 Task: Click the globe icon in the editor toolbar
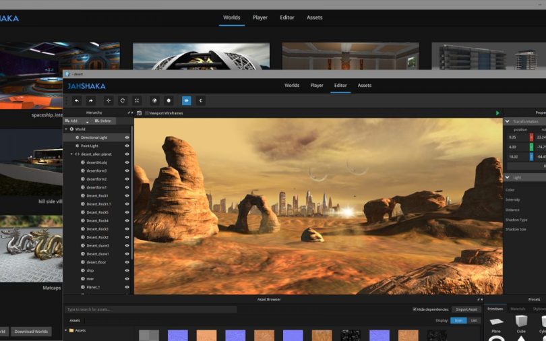[x=154, y=100]
